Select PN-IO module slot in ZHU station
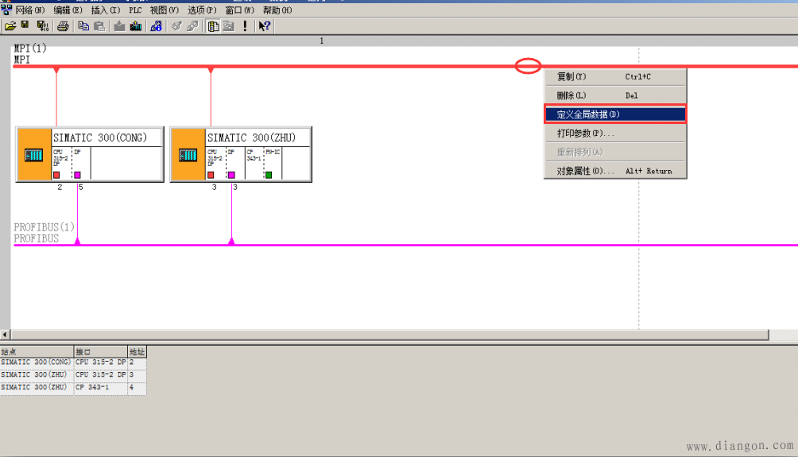The image size is (798, 457). 273,163
